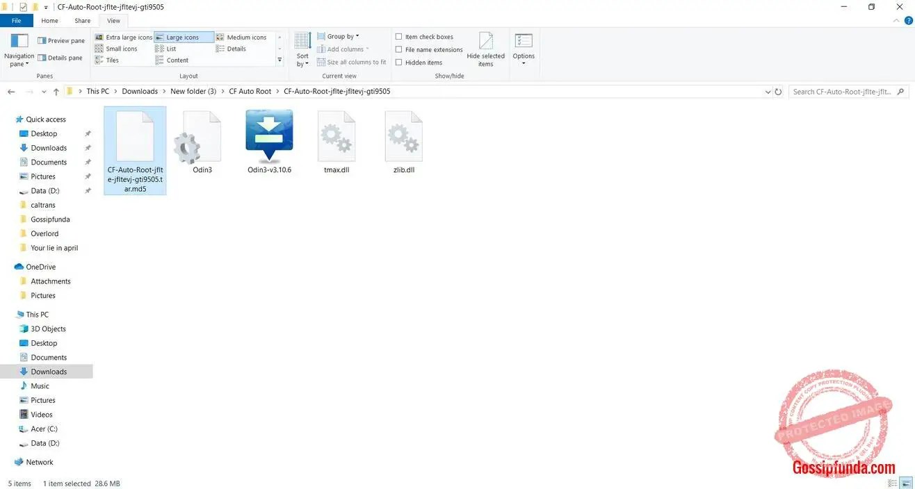Open the Acer (C:) drive
This screenshot has height=489, width=915.
44,429
